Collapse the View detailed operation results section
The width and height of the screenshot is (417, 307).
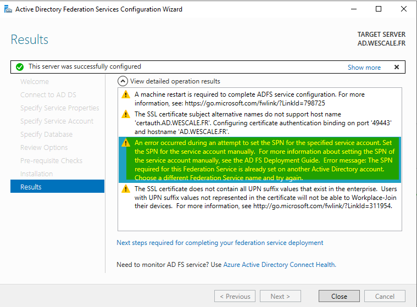point(123,81)
